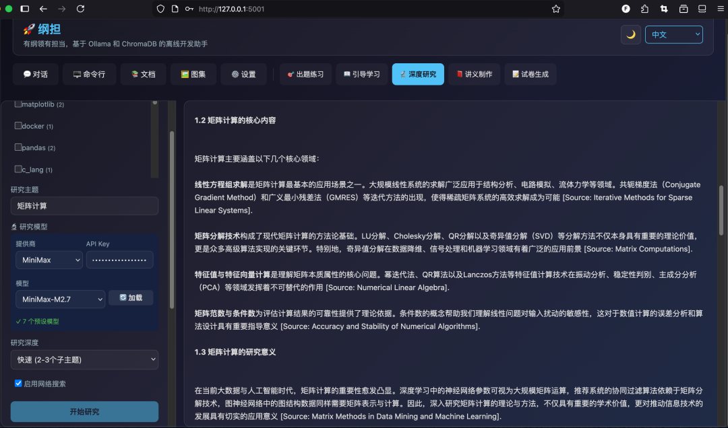Click the crop screenshot toolbar icon
The width and height of the screenshot is (728, 428).
664,9
